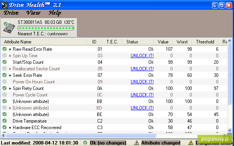Expand Raw Read Error Rate with plus sign
The height and width of the screenshot is (146, 234).
click(x=10, y=49)
